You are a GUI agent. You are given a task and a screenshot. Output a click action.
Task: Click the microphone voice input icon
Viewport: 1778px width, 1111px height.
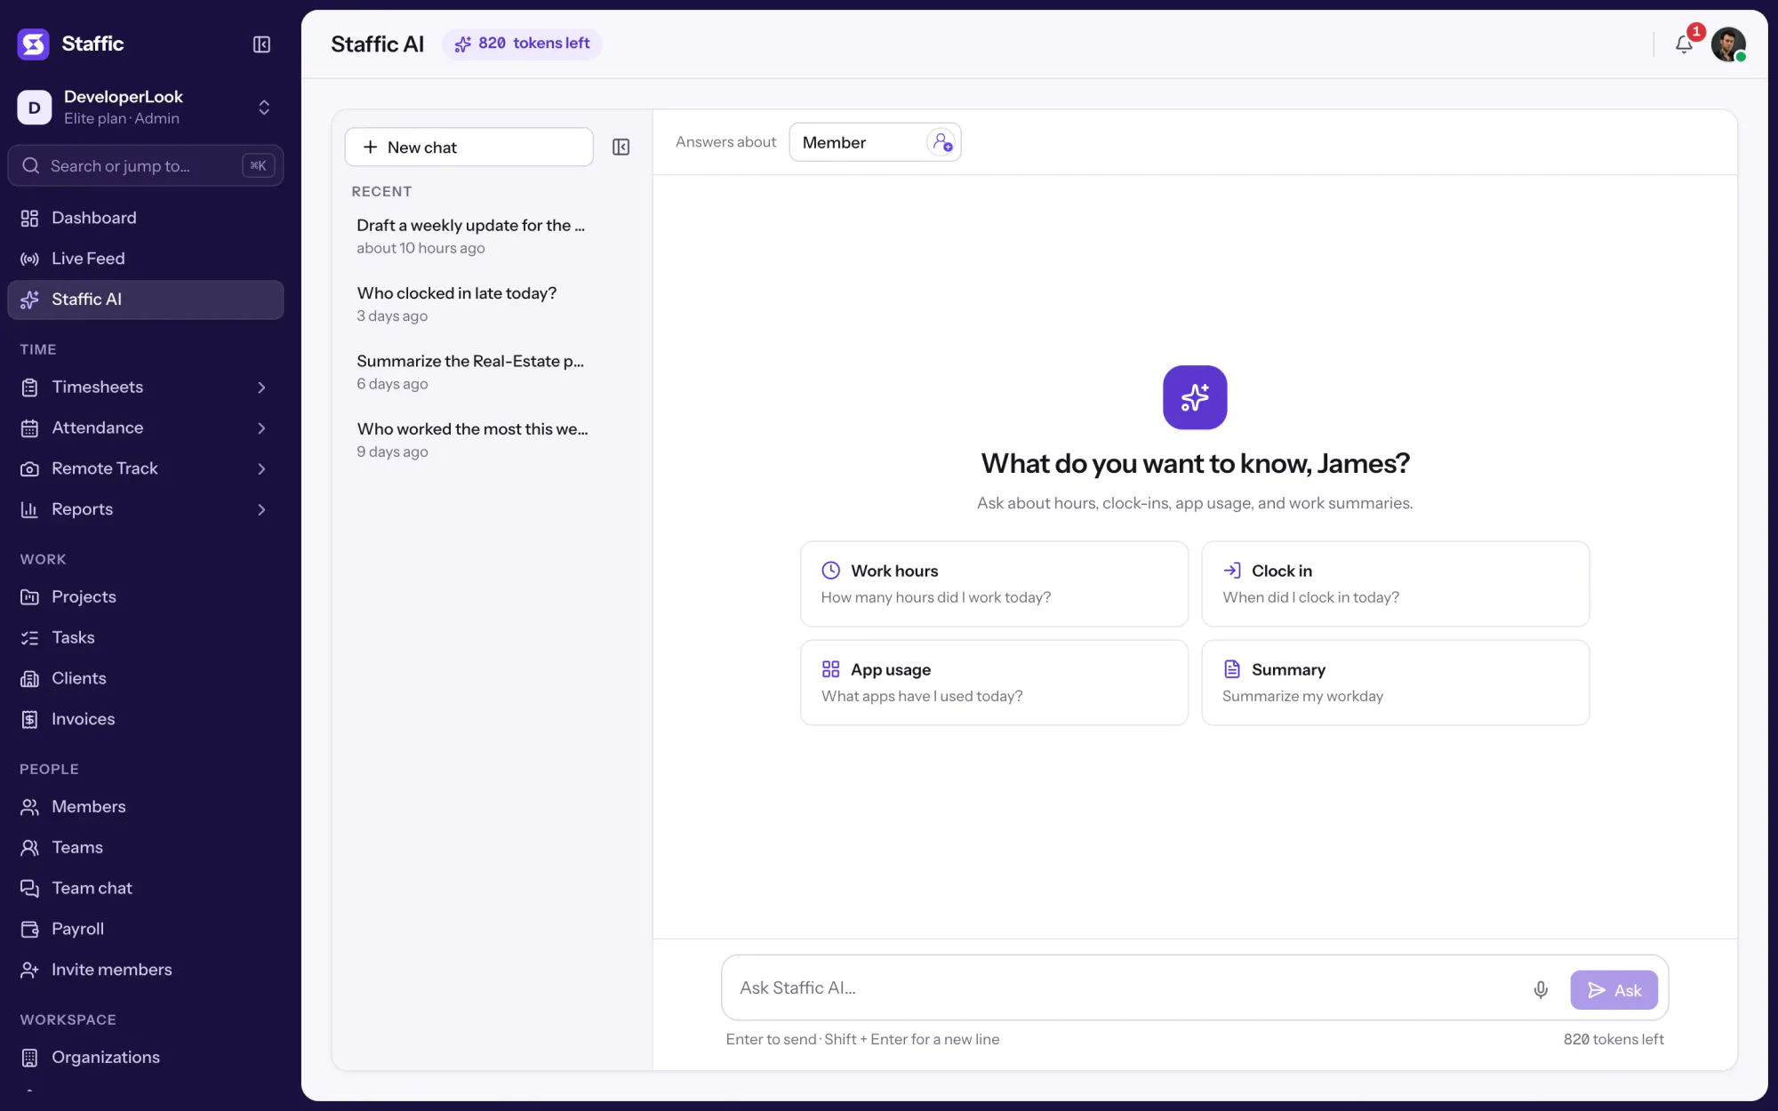coord(1541,990)
